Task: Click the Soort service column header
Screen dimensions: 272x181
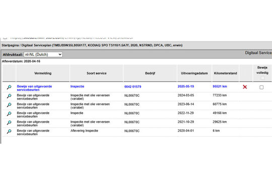Action: tap(96, 73)
